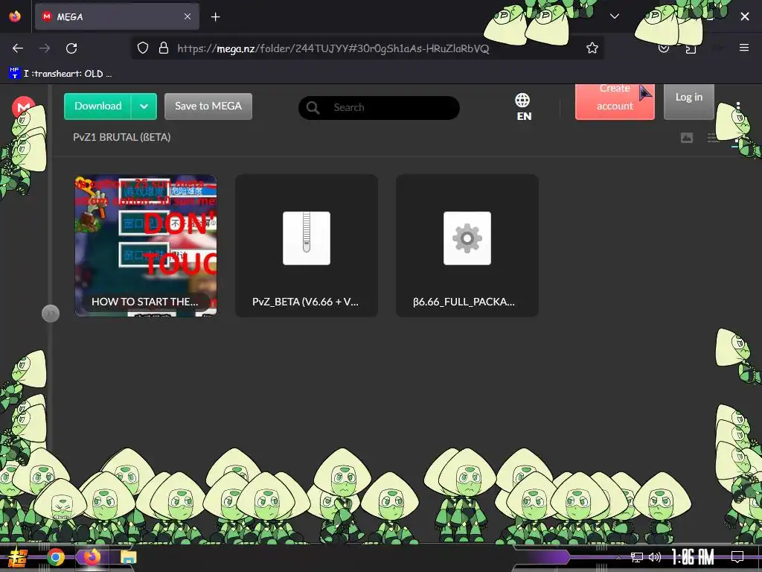Open the PvZ_BETA (V6.66 + V... zip file
This screenshot has height=572, width=762.
pyautogui.click(x=306, y=246)
